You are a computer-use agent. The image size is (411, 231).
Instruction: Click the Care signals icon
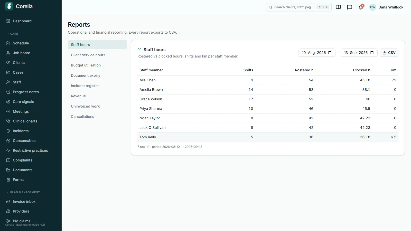tap(8, 102)
